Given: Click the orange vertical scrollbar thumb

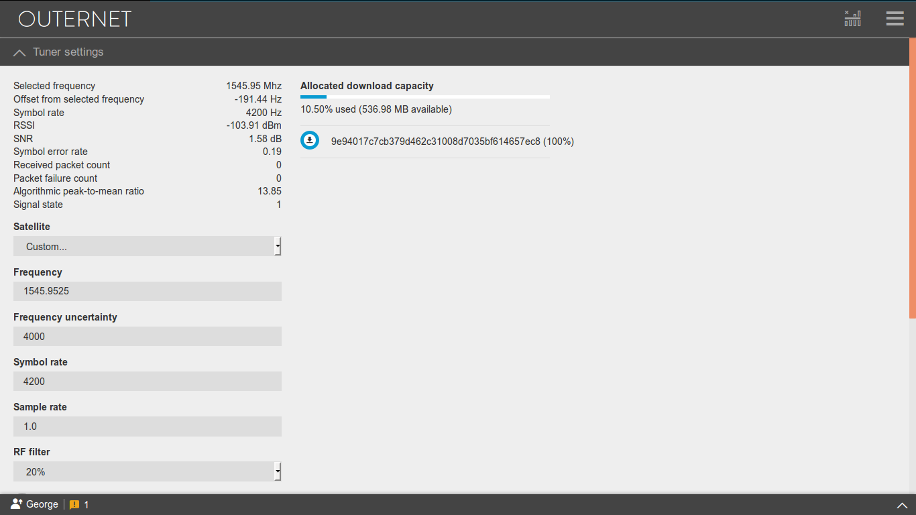Looking at the screenshot, I should tap(913, 179).
